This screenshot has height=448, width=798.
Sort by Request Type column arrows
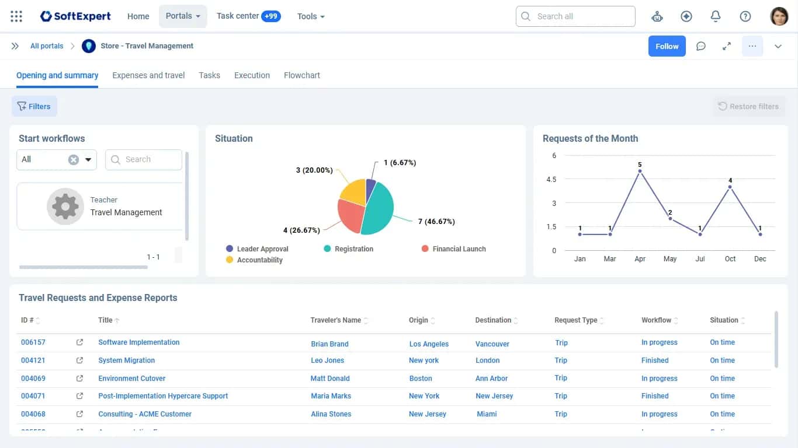click(x=602, y=320)
